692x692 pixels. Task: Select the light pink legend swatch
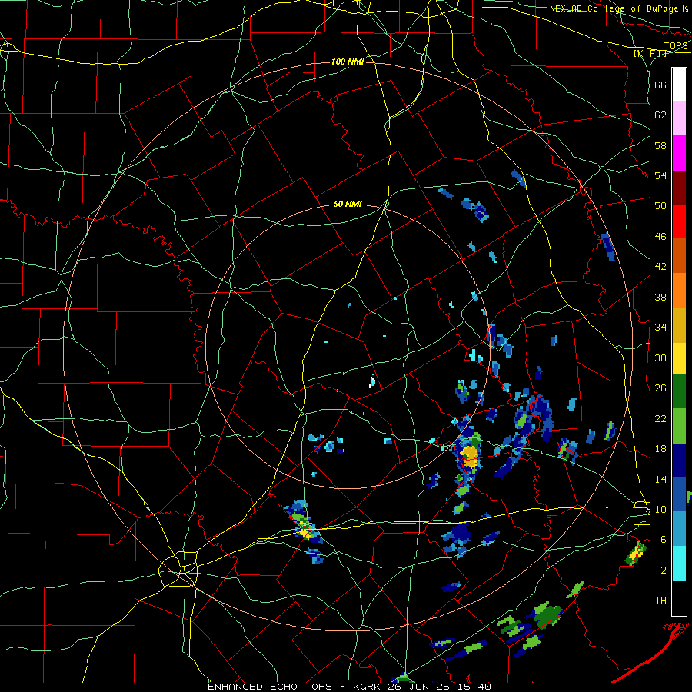679,118
